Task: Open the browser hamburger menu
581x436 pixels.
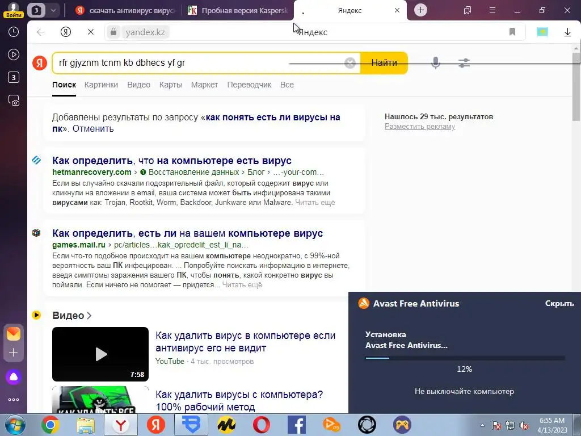Action: 492,10
